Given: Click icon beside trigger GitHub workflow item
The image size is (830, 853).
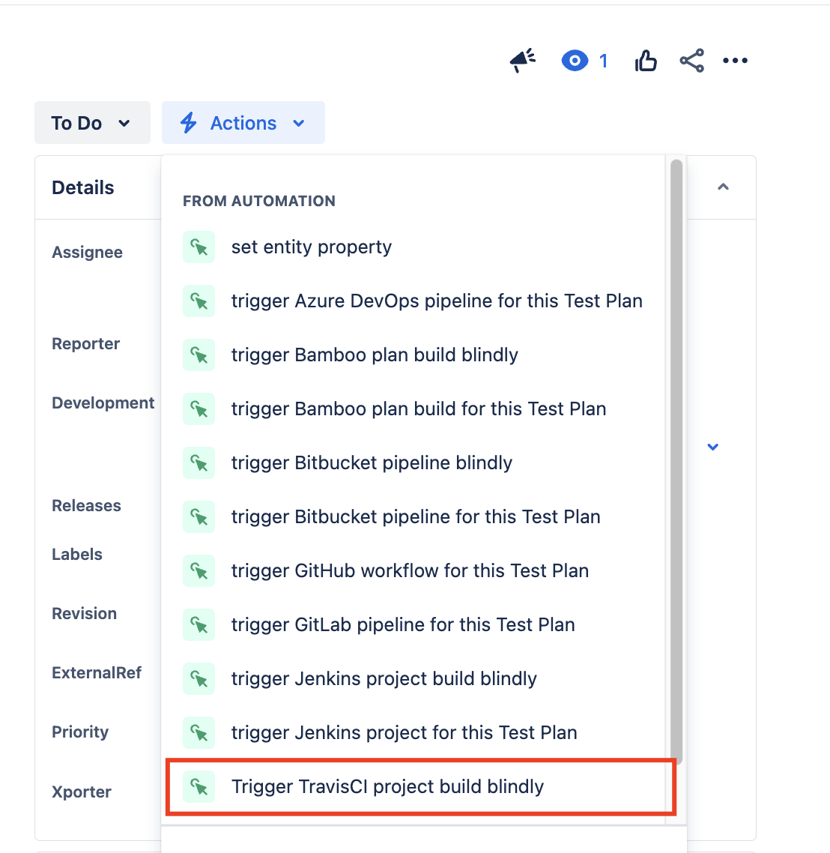Looking at the screenshot, I should point(199,570).
